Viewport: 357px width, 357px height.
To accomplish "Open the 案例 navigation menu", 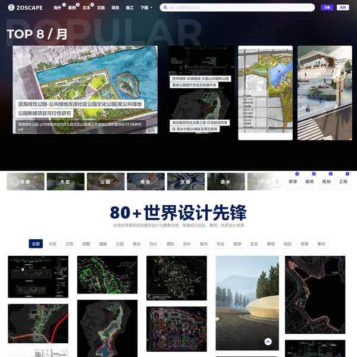I will 72,8.
